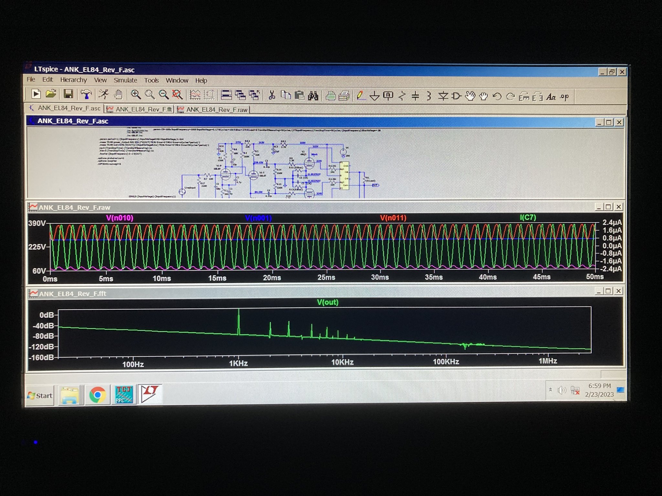Open the TCJ PPC taskbar app

click(124, 395)
